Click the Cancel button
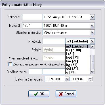The image size is (105, 105). [66, 94]
